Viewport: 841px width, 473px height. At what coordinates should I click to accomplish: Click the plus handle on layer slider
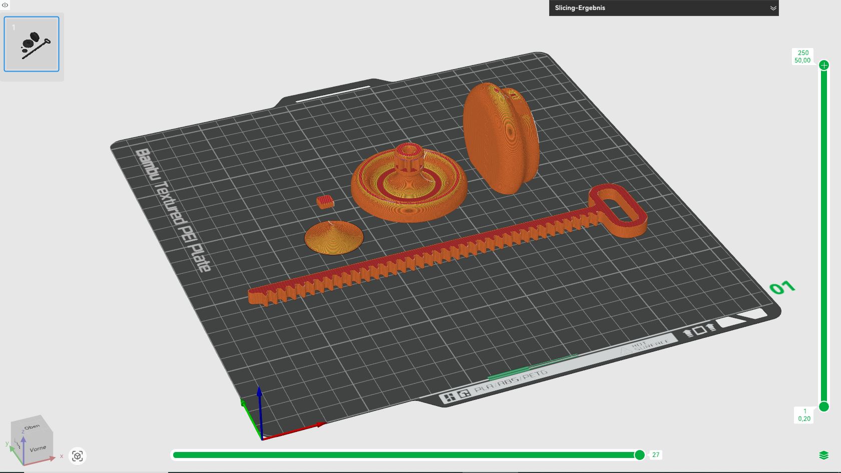tap(824, 65)
